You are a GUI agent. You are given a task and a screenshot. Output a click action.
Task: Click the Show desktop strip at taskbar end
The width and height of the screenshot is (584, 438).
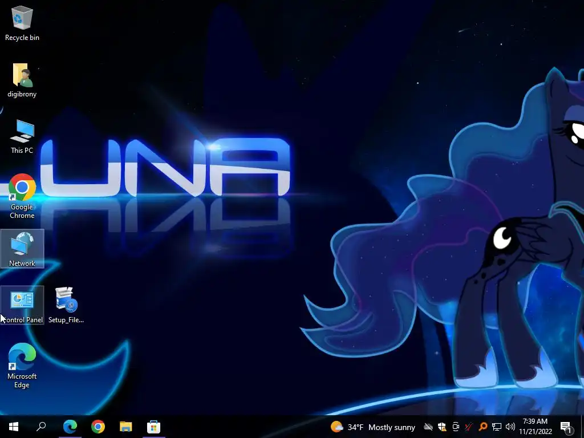[582, 427]
